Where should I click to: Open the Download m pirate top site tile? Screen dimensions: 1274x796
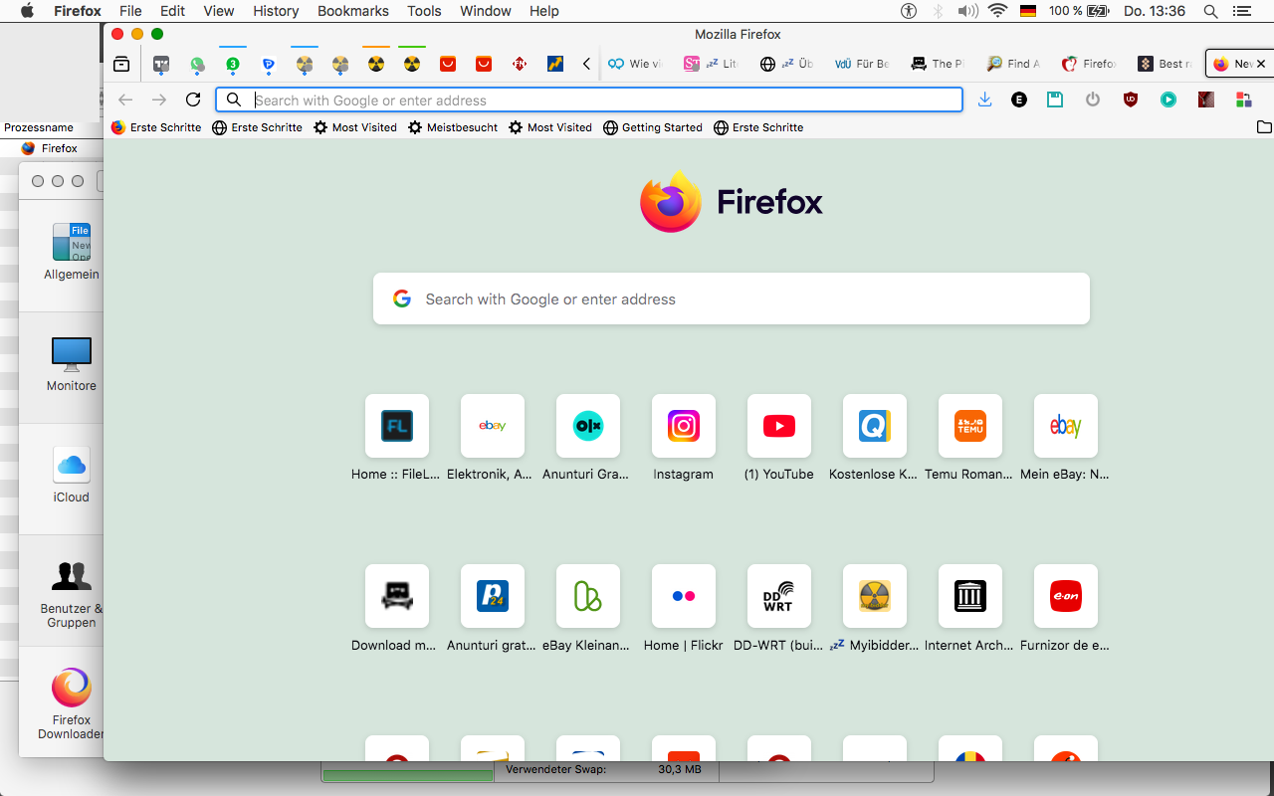tap(397, 597)
